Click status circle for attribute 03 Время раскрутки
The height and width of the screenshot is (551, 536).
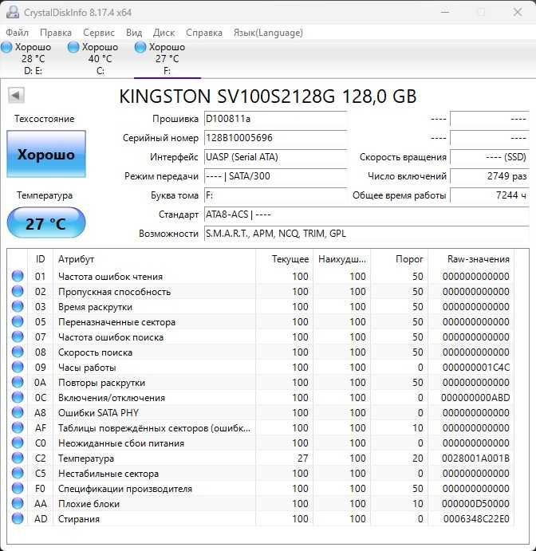18,306
